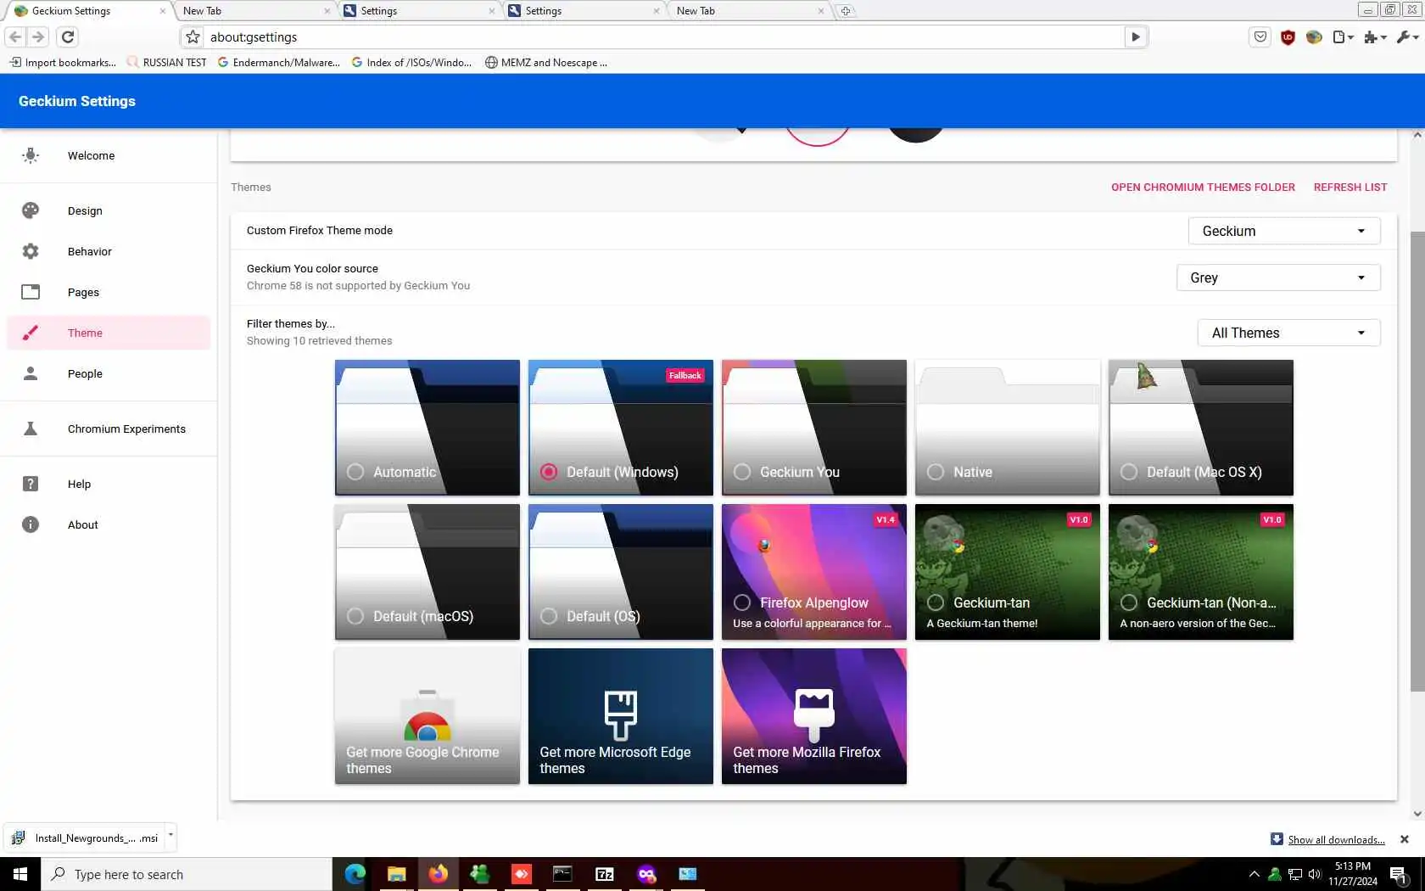Click the Refresh List button
Viewport: 1425px width, 891px height.
click(x=1350, y=187)
